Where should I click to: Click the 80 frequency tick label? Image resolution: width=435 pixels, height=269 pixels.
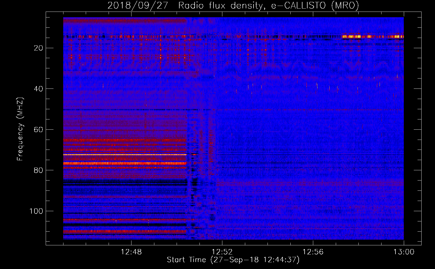(39, 170)
